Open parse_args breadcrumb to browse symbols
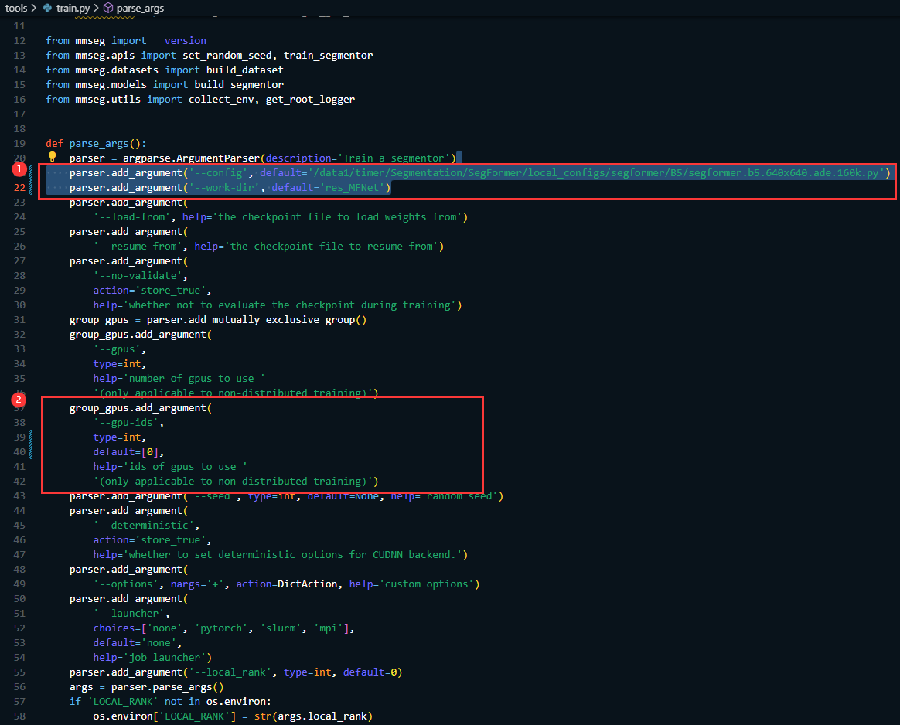This screenshot has height=725, width=900. pyautogui.click(x=139, y=8)
